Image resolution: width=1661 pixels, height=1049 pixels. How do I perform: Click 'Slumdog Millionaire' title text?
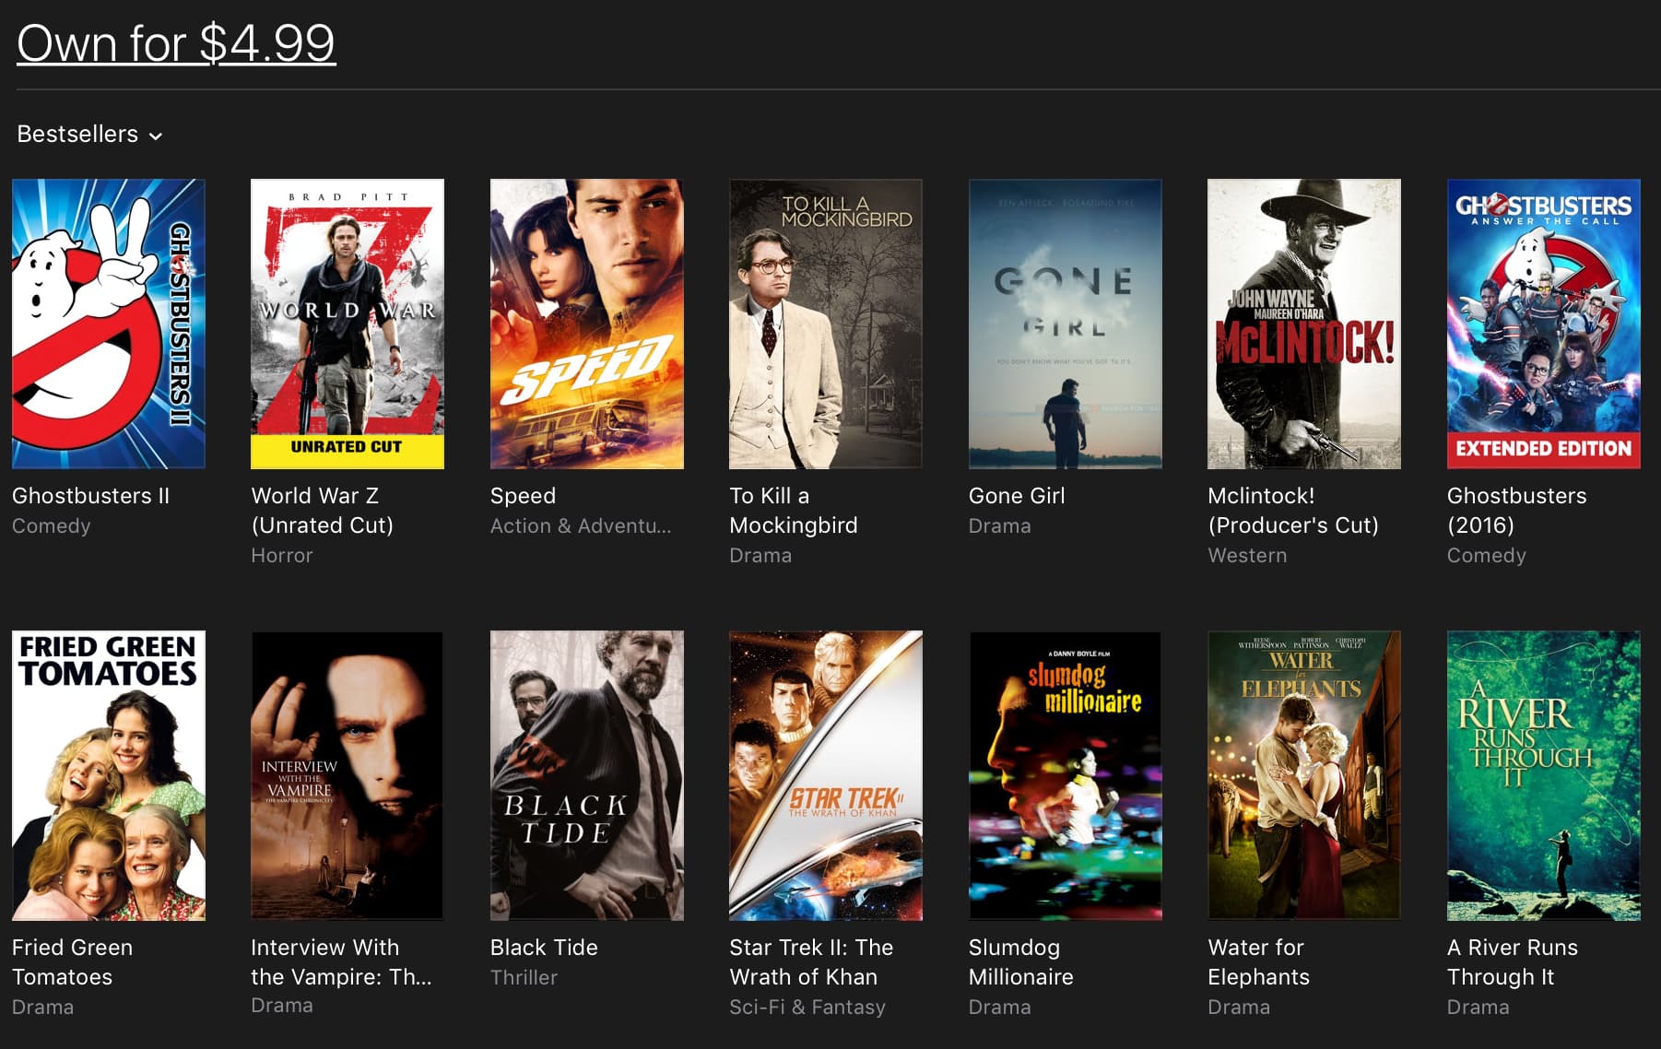point(1021,962)
